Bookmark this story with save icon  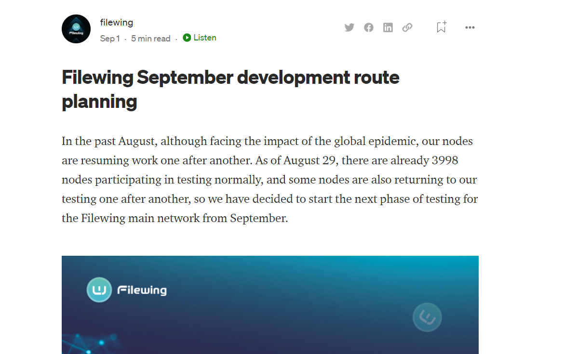[x=442, y=27]
